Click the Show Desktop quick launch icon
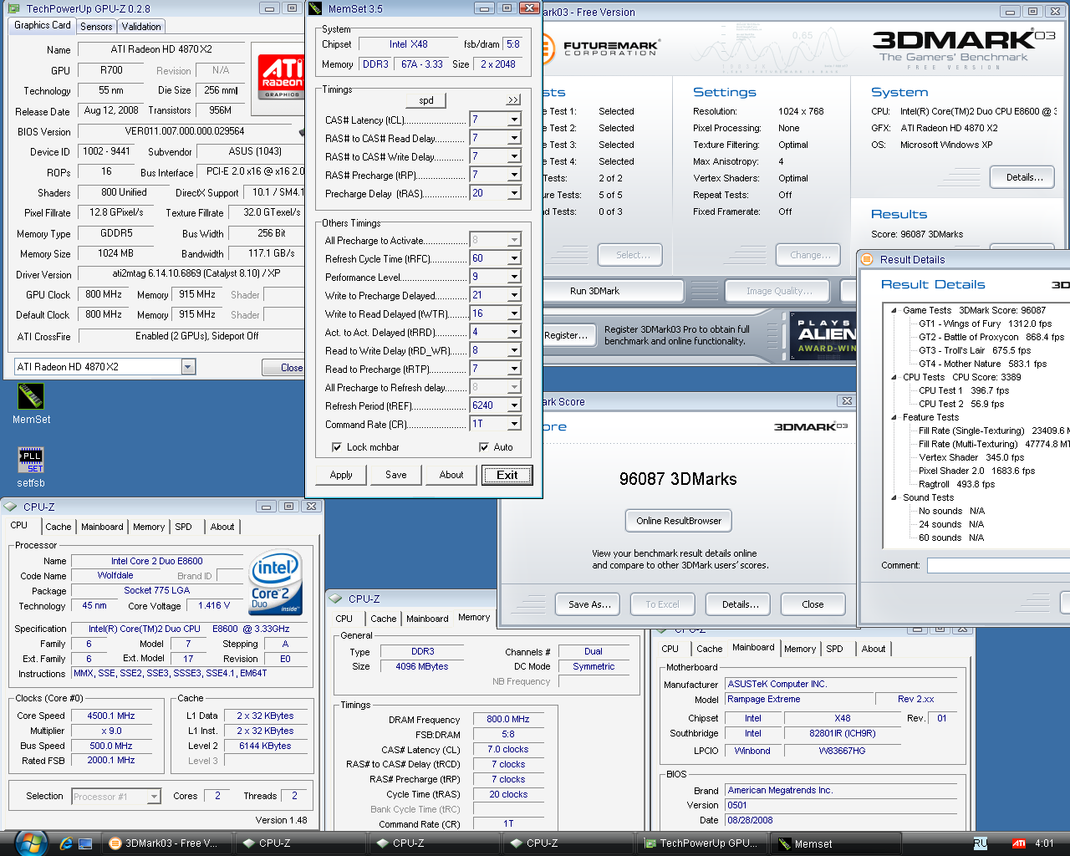1070x856 pixels. point(85,843)
